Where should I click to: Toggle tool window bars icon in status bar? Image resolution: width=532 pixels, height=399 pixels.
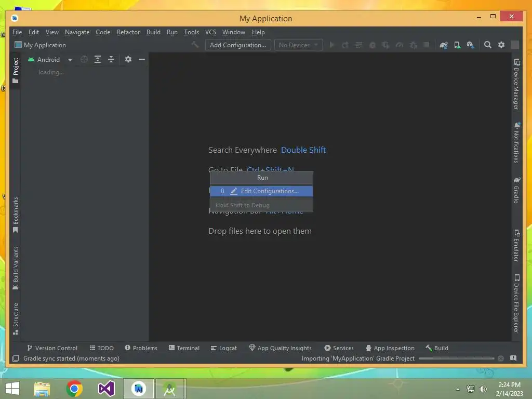tap(15, 358)
